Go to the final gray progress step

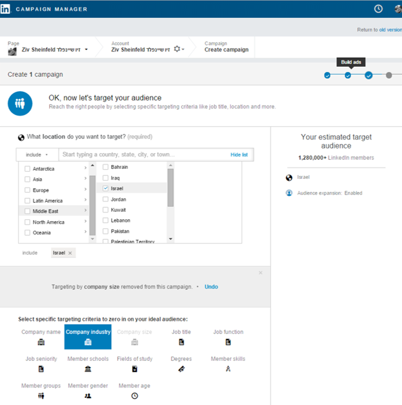coord(389,75)
